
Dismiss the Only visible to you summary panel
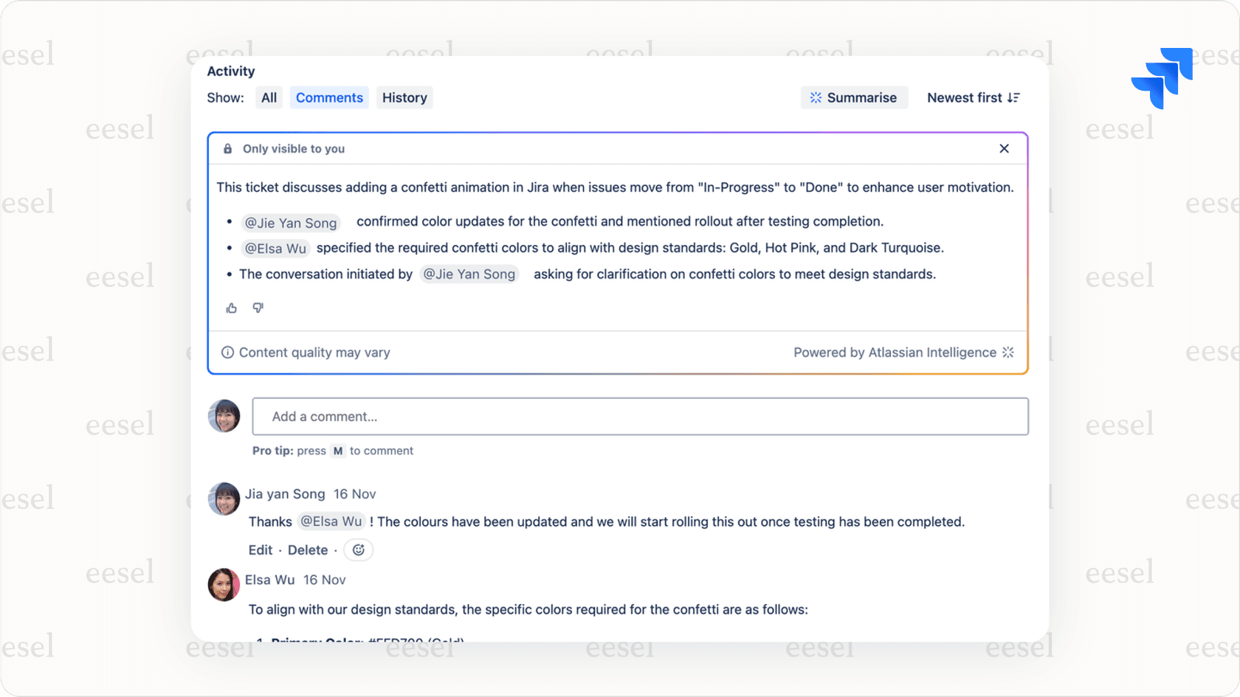click(x=1004, y=148)
